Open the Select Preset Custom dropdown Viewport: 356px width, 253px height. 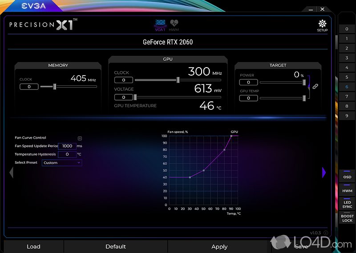[62, 163]
